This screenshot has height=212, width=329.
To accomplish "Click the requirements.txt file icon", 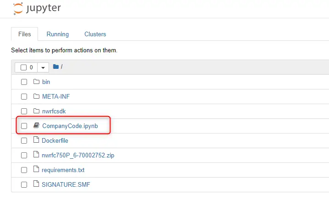I will tap(36, 169).
